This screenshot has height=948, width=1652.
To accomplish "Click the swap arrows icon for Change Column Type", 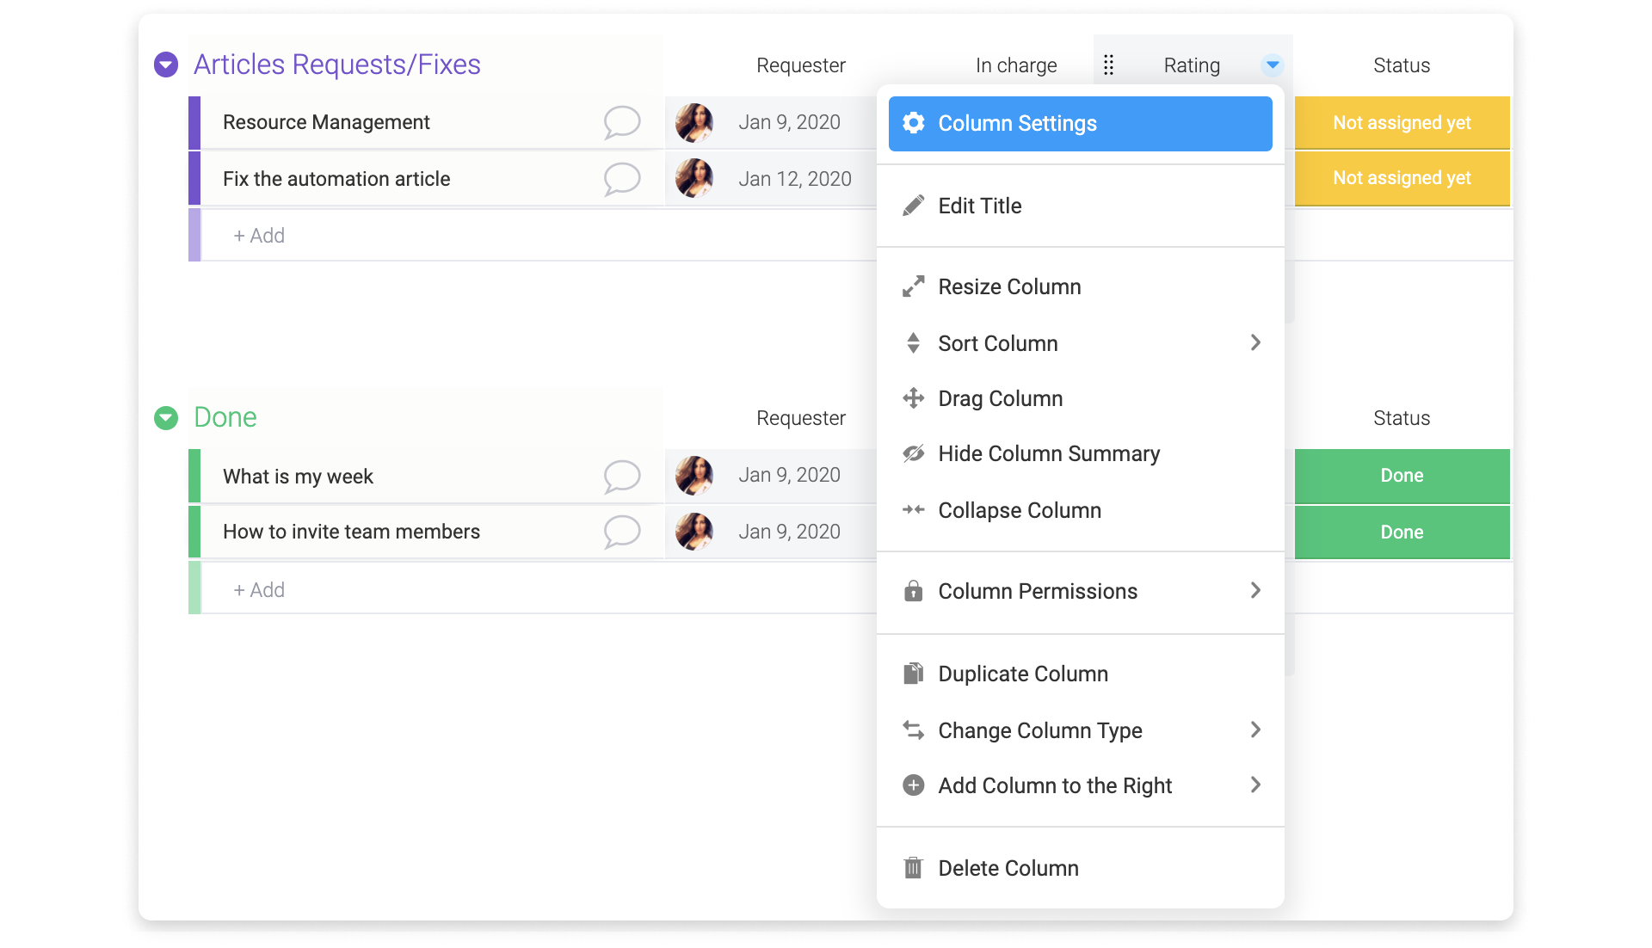I will click(914, 730).
